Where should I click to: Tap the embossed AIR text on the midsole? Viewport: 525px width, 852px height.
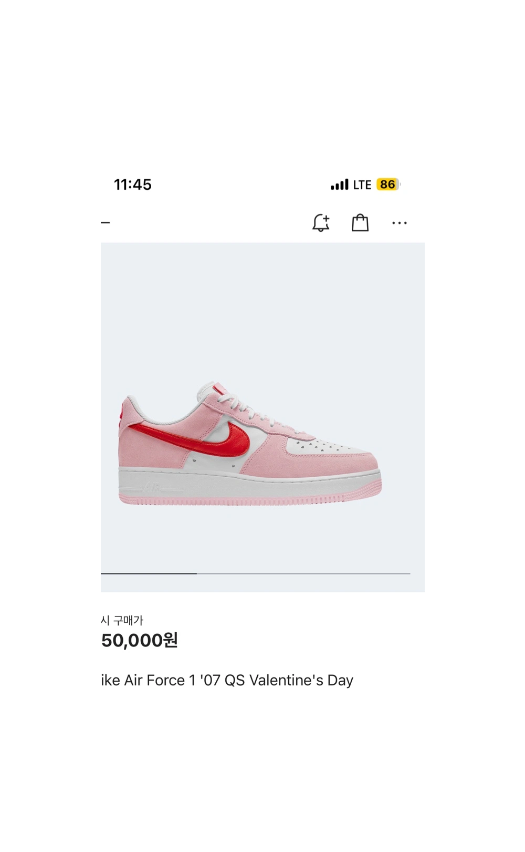coord(151,486)
